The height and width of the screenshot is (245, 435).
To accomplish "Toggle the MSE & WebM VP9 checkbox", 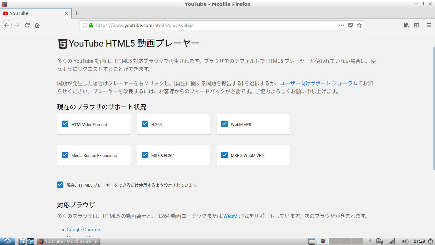I will point(225,155).
